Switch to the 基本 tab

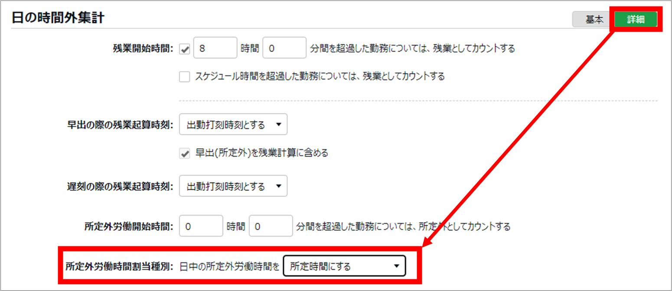tap(594, 20)
